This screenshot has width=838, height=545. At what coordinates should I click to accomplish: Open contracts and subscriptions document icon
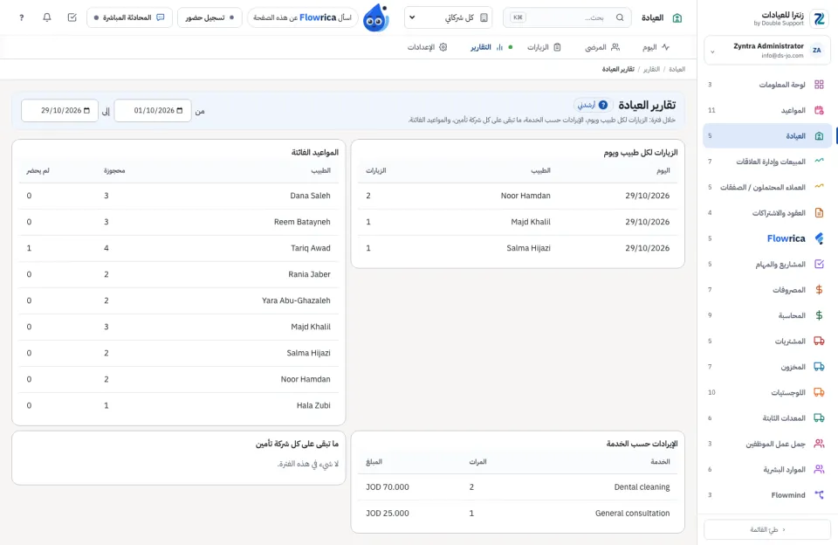(x=819, y=212)
